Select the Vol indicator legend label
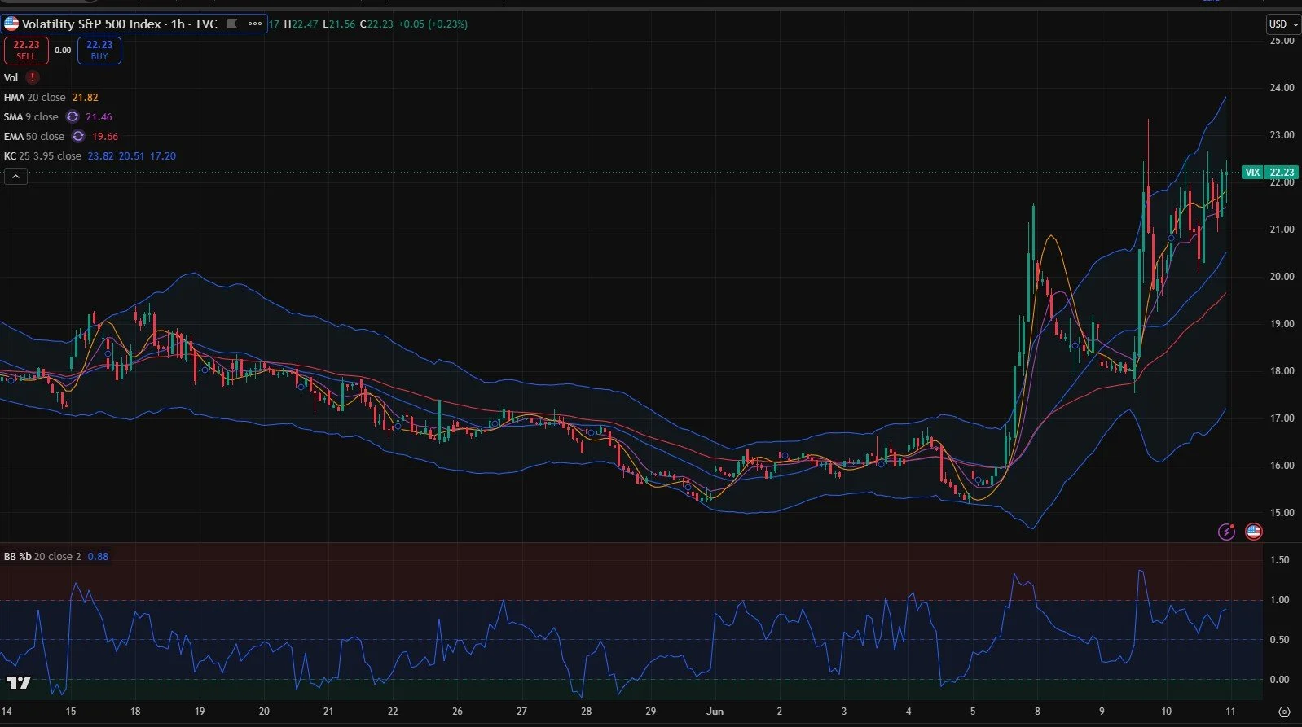 tap(11, 77)
